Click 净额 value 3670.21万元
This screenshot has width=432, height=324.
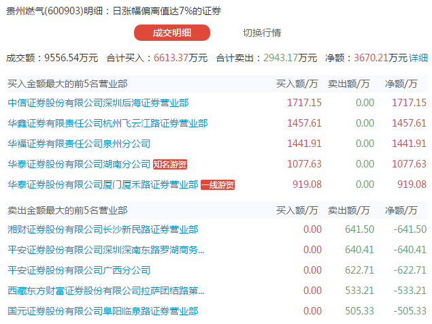pyautogui.click(x=381, y=58)
